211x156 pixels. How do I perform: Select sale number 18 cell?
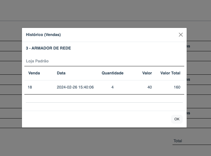click(x=30, y=87)
